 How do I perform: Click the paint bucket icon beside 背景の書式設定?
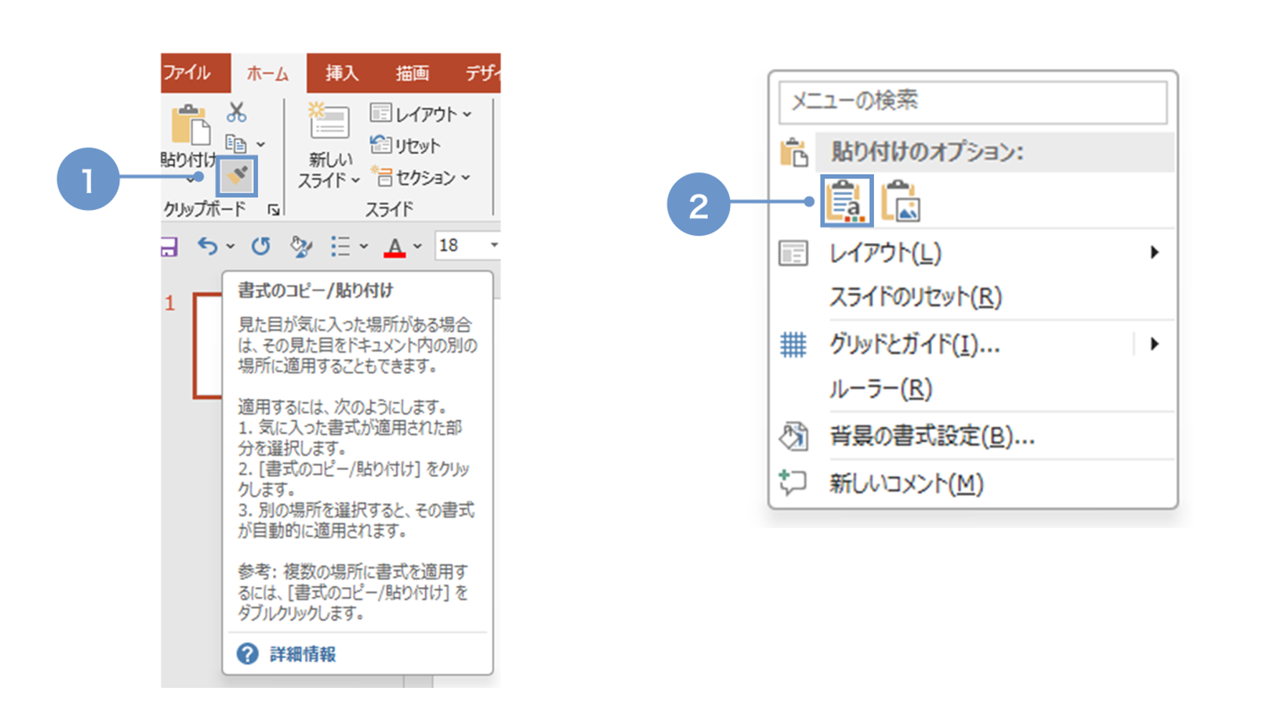[x=794, y=436]
